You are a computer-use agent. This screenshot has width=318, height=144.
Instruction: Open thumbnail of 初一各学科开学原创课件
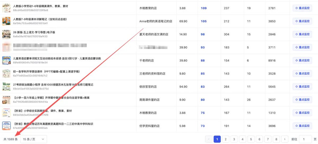pyautogui.click(x=6, y=73)
